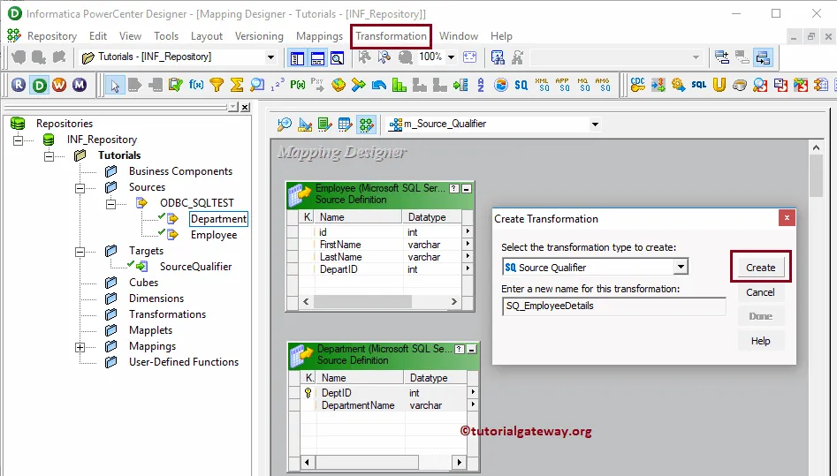Add an Expression transformation f(x) icon
The width and height of the screenshot is (837, 476).
tap(196, 85)
